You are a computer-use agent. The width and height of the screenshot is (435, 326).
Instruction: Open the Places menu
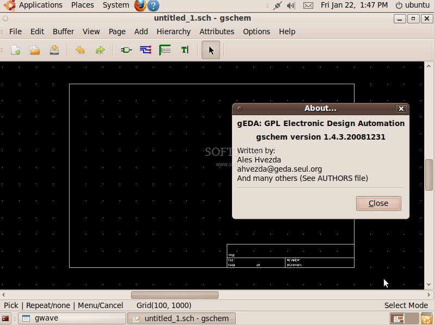83,5
